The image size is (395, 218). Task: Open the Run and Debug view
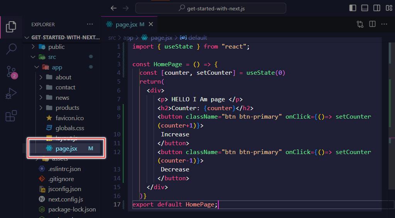[x=11, y=94]
